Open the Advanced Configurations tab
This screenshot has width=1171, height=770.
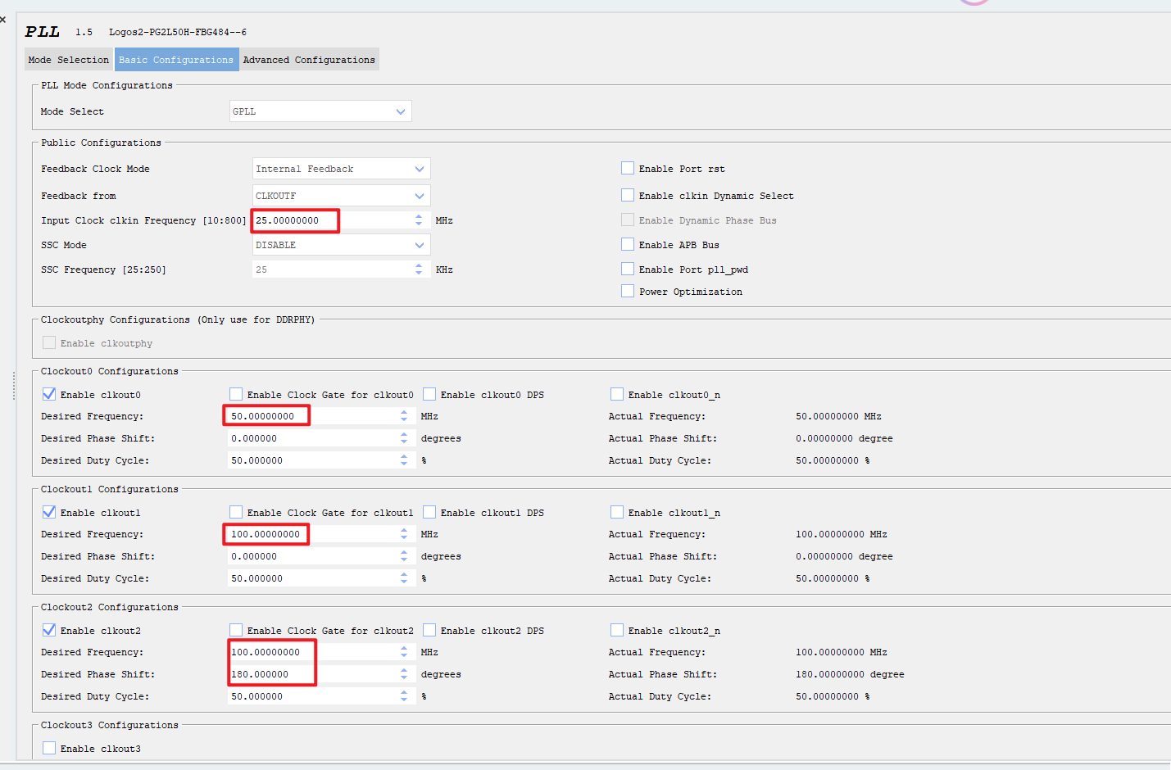click(309, 59)
